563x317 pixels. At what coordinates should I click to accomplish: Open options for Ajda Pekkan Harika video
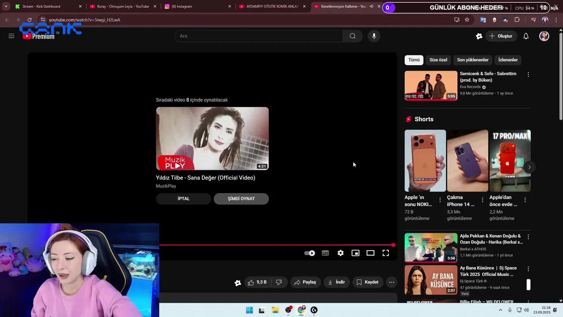[528, 237]
